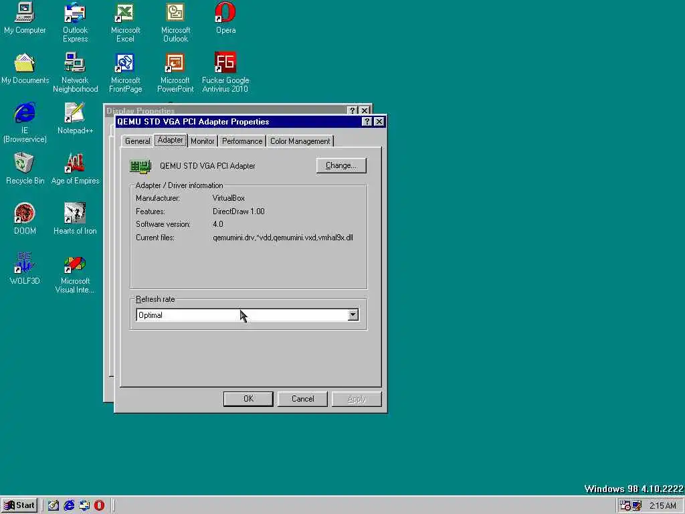Click the help question mark in adapter dialog
This screenshot has height=514, width=685.
click(x=367, y=122)
